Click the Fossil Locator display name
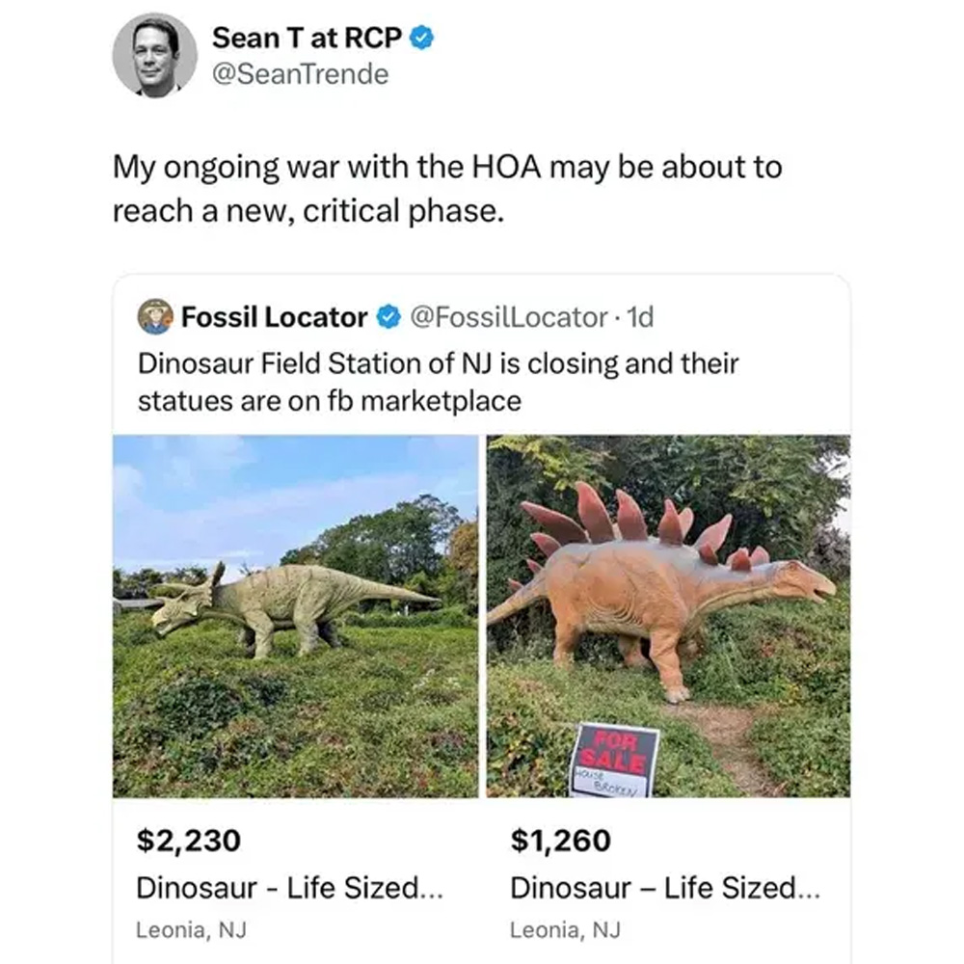The height and width of the screenshot is (964, 964). 275,316
